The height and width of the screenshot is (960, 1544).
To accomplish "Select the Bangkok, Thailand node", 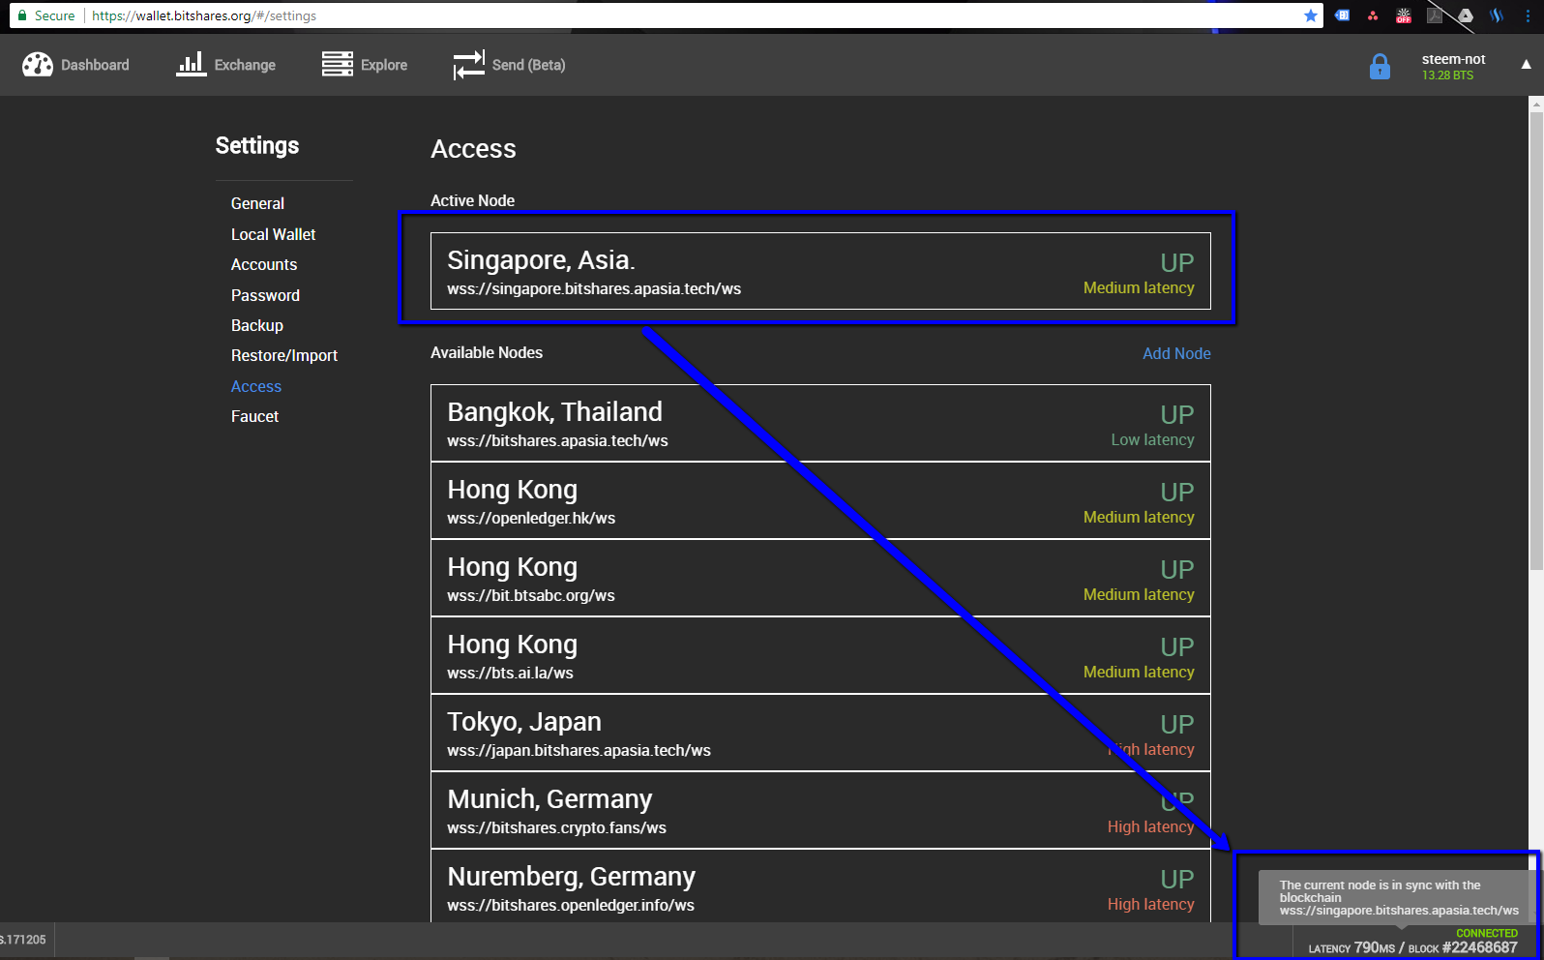I will coord(820,423).
